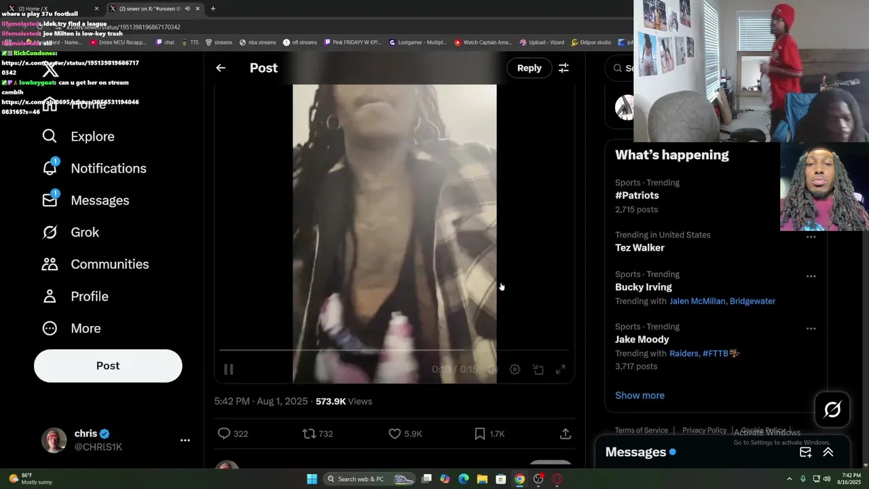Pause the video with the pause button
The width and height of the screenshot is (869, 489).
click(229, 369)
